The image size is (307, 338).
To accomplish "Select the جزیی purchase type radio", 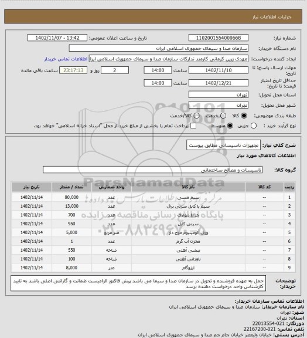I will click(x=254, y=126).
